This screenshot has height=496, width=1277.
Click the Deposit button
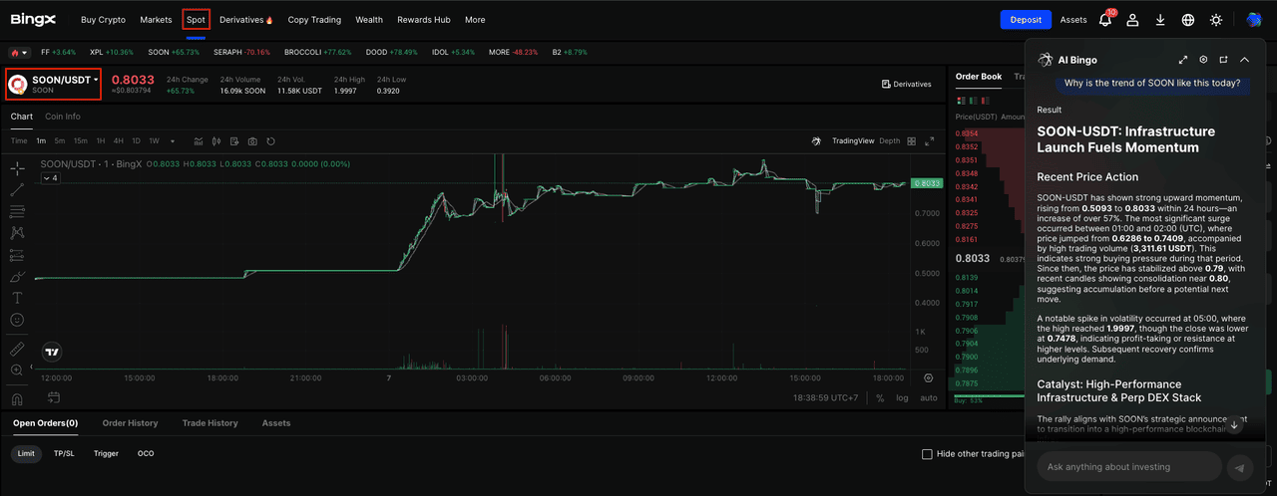[x=1026, y=19]
